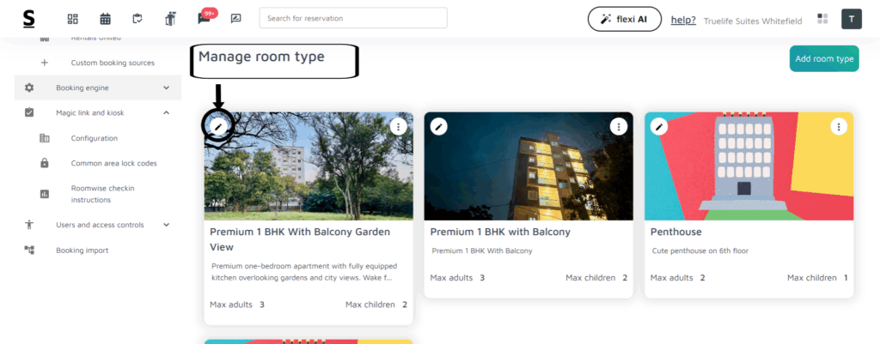Screen dimensions: 880x344
Task: Click the Add room type button
Action: point(823,59)
